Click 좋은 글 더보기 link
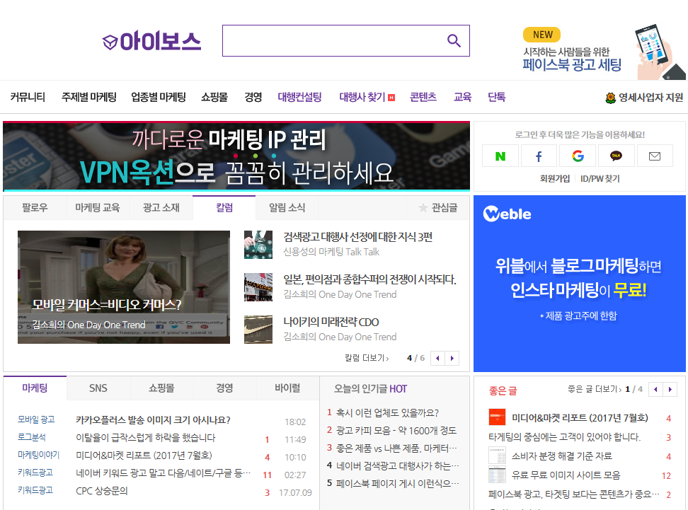Screen dimensions: 688x510 pyautogui.click(x=595, y=389)
